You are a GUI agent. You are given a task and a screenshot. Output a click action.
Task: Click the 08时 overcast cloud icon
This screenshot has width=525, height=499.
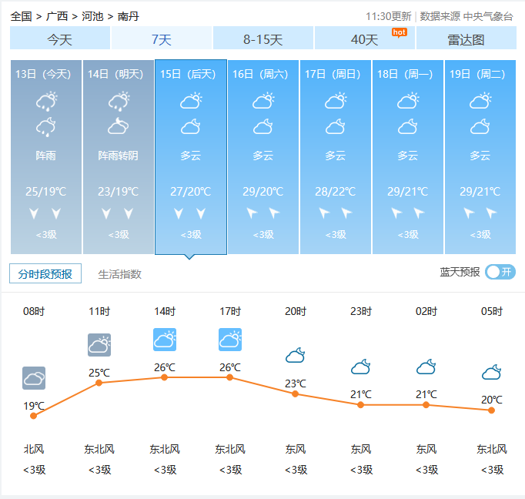(34, 378)
